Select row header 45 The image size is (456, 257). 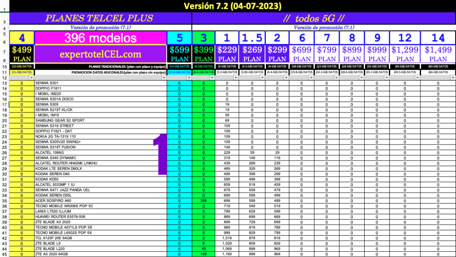tap(4, 254)
